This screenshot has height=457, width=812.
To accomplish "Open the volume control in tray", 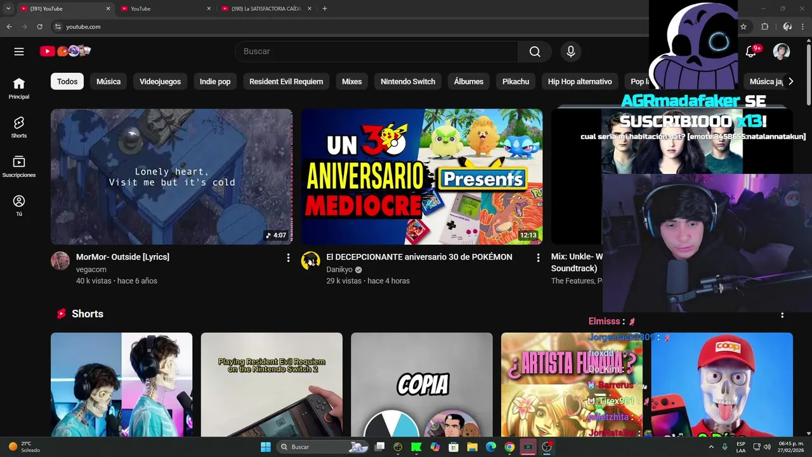I will point(768,447).
